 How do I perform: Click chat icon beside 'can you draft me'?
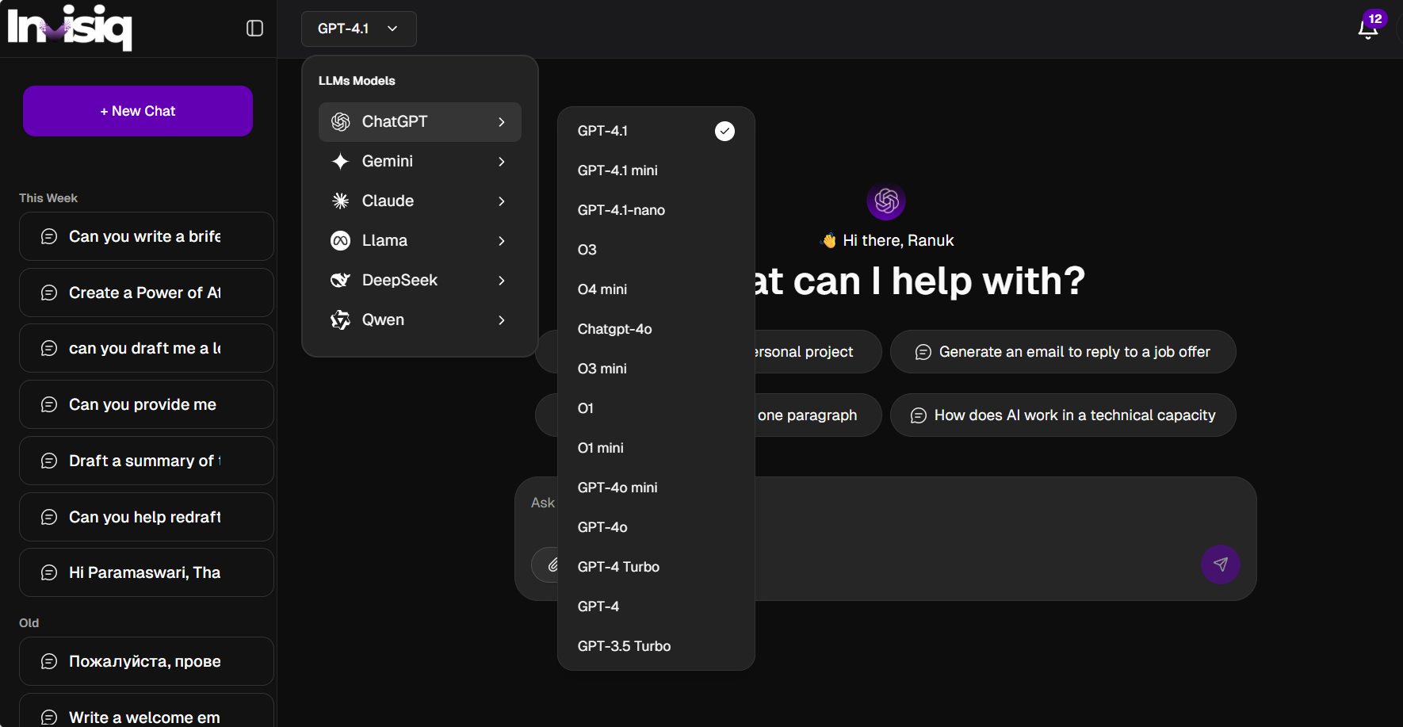point(49,348)
